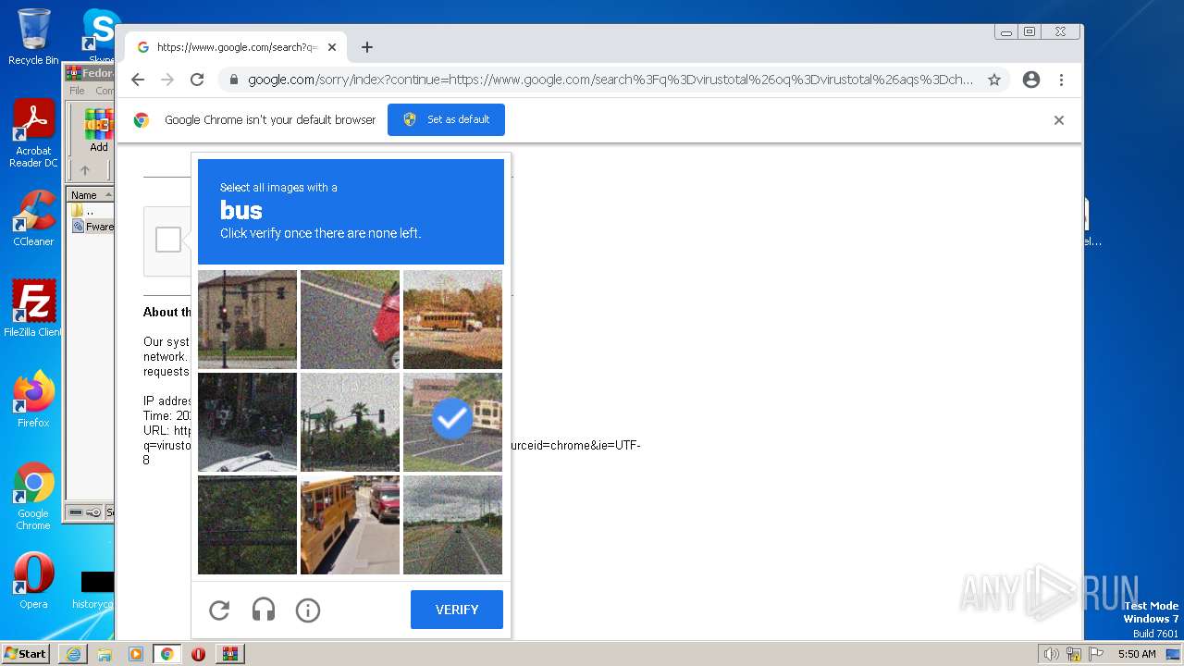The image size is (1184, 666).
Task: Select the dark bicycle rack image
Action: tap(247, 422)
